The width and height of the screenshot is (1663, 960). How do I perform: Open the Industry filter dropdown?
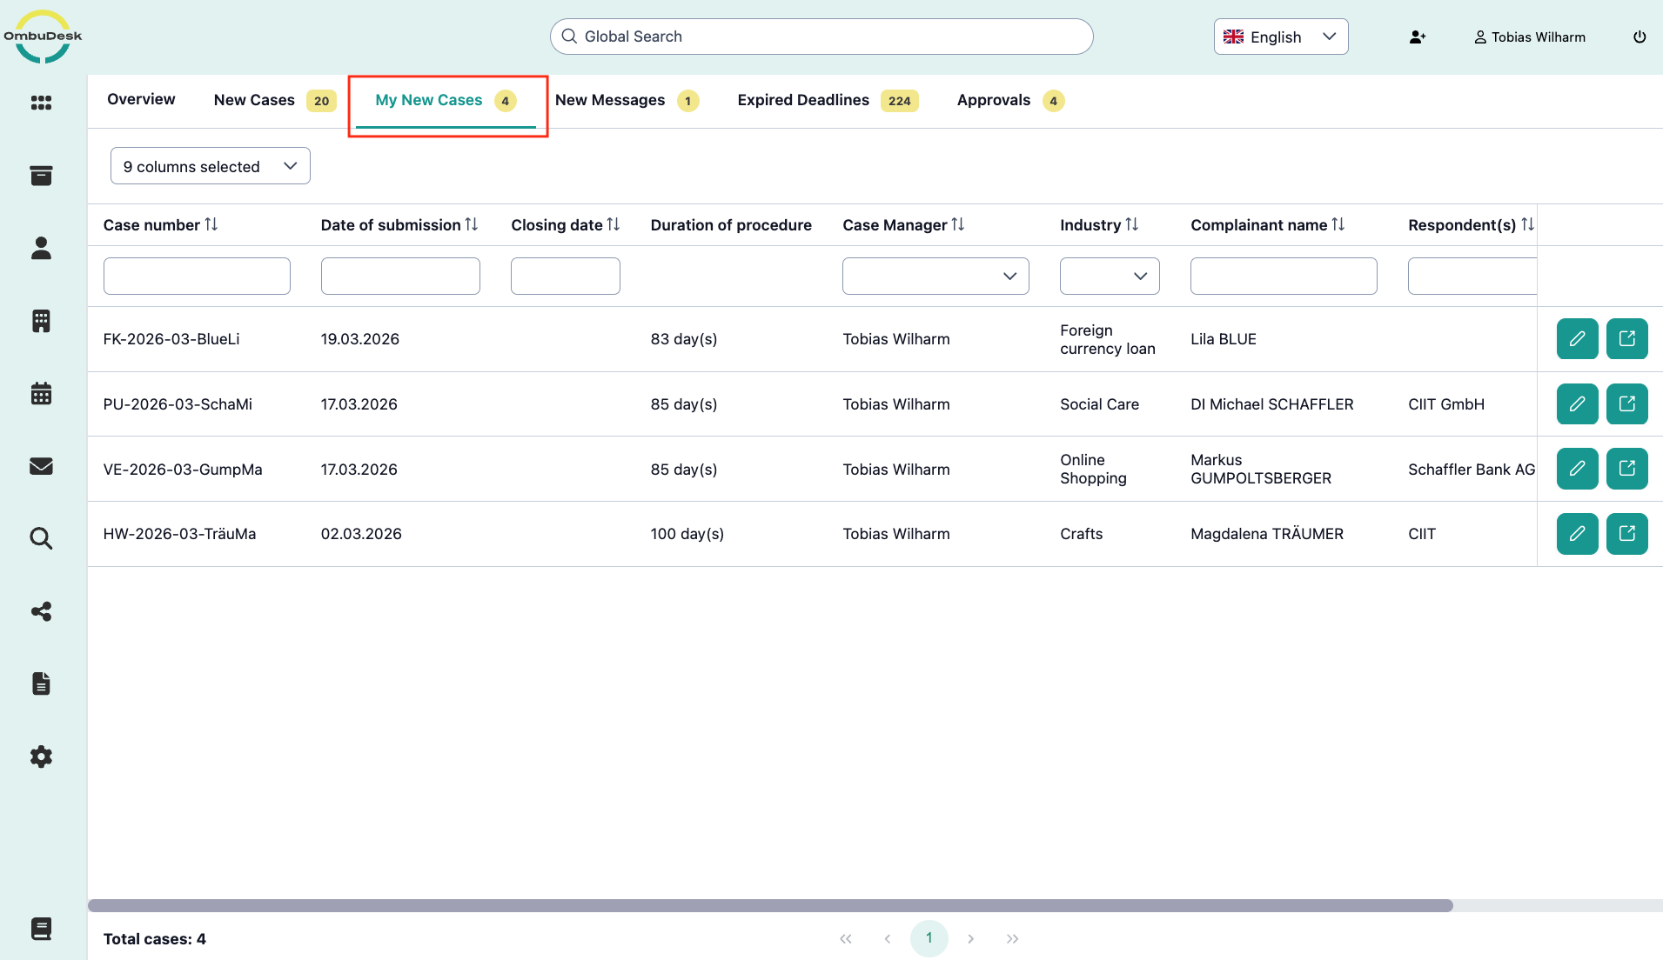(1110, 276)
